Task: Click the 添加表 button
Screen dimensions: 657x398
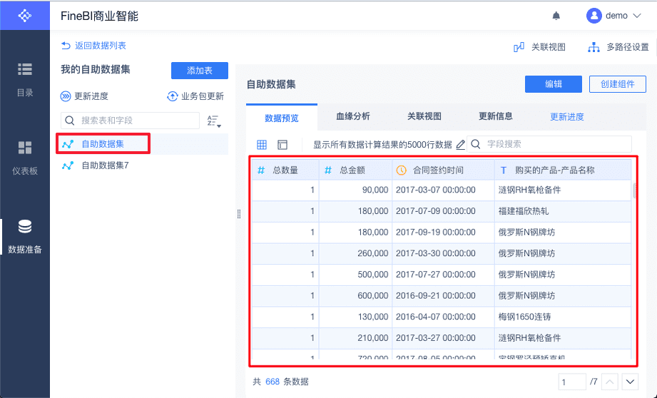Action: (x=200, y=71)
